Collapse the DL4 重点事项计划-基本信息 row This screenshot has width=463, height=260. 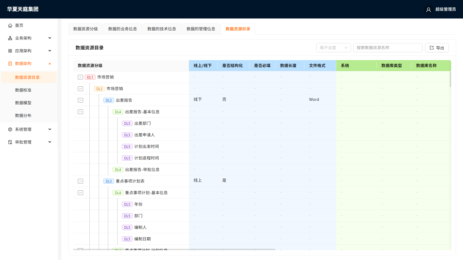[80, 193]
